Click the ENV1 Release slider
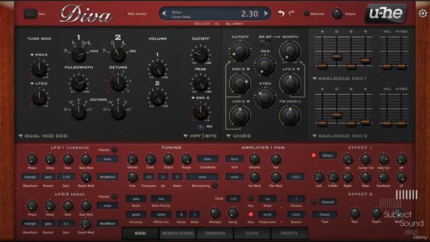430x242 pixels. (365, 60)
